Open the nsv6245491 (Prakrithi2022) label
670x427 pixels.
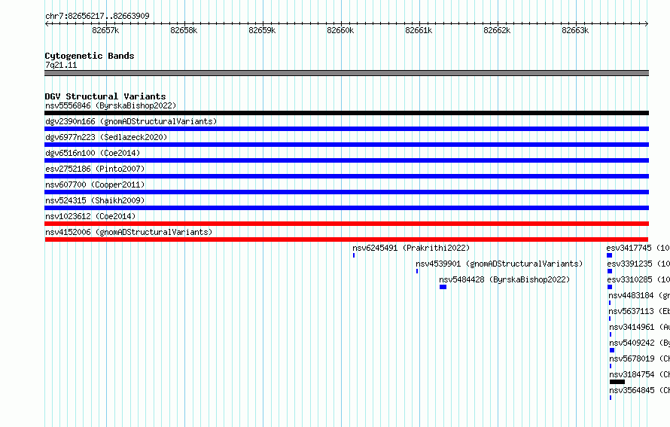[x=411, y=248]
